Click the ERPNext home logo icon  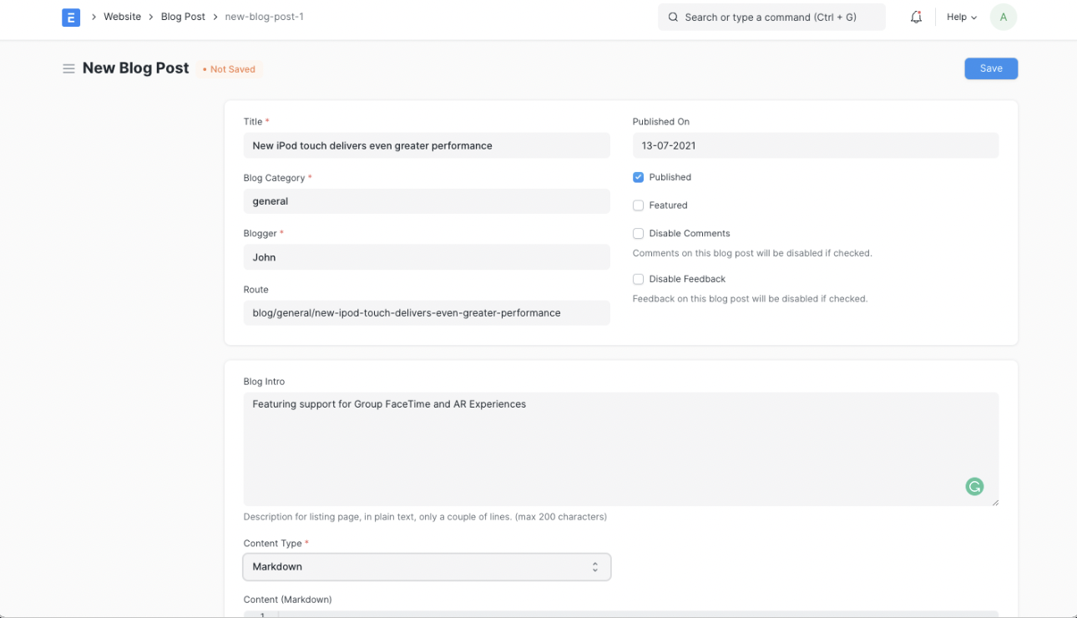tap(71, 17)
